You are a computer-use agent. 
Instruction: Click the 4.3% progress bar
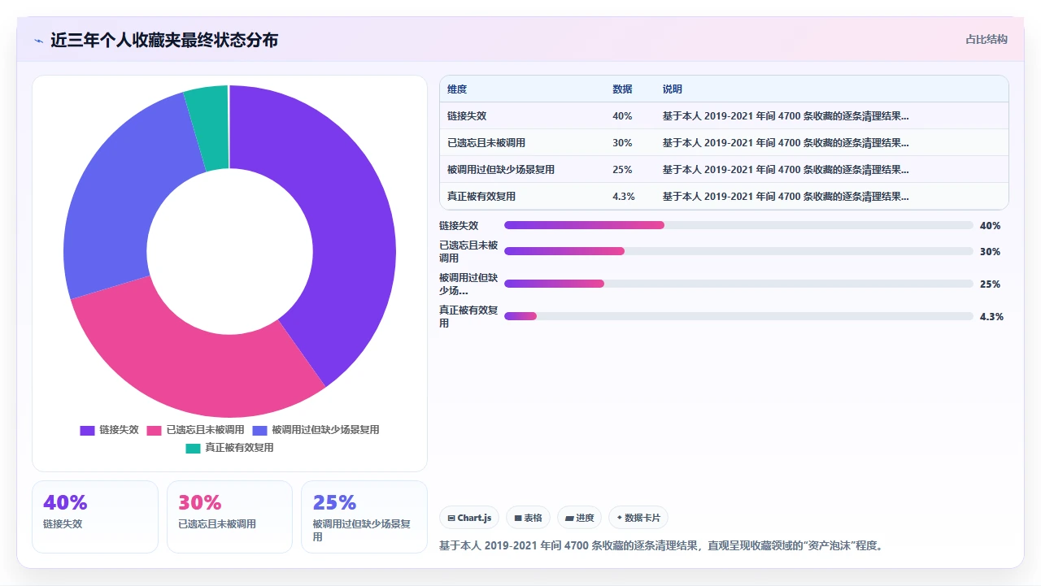coord(738,316)
